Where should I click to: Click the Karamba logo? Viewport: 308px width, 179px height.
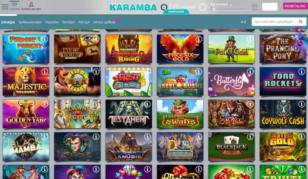[133, 7]
